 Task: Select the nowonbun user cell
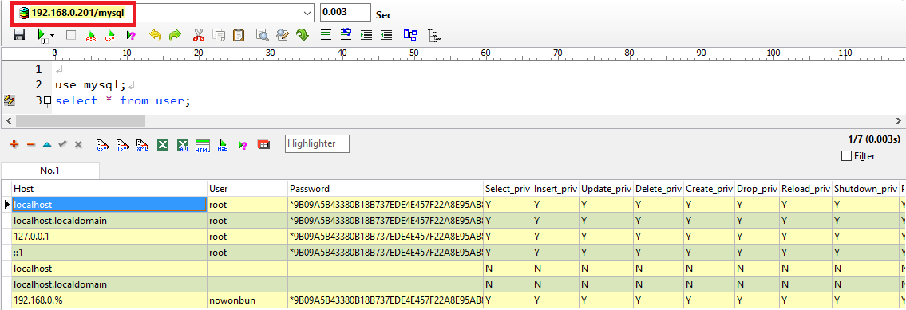(x=247, y=300)
